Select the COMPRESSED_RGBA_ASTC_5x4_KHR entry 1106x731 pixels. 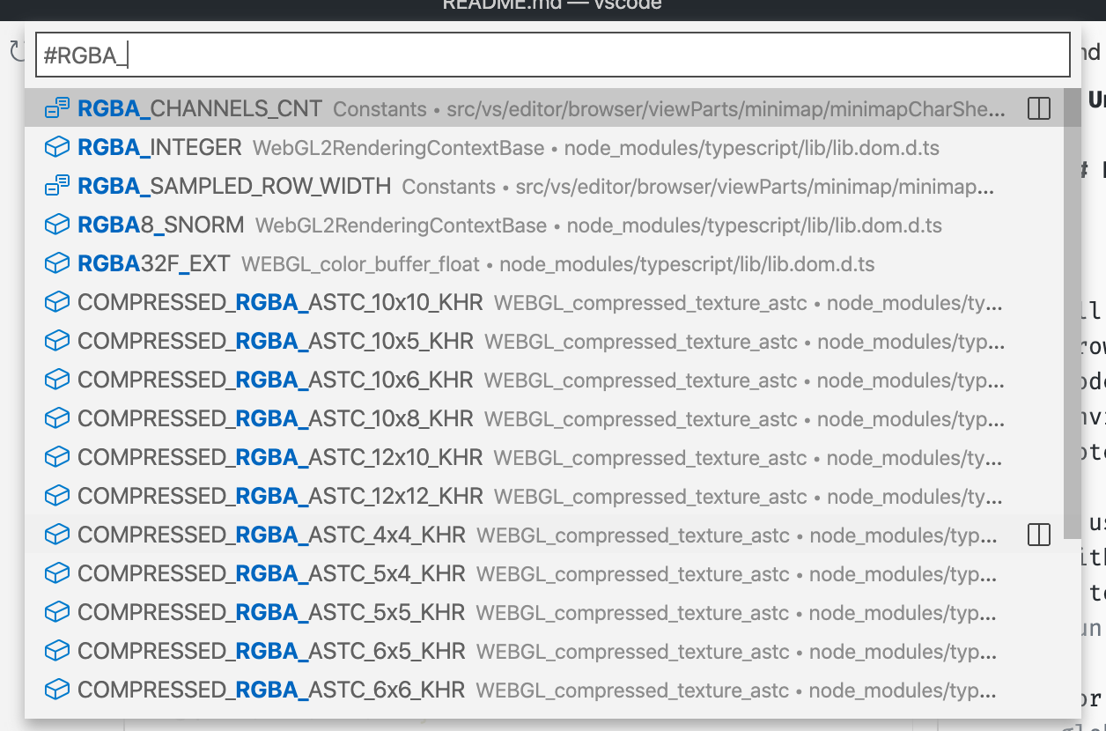click(352, 572)
